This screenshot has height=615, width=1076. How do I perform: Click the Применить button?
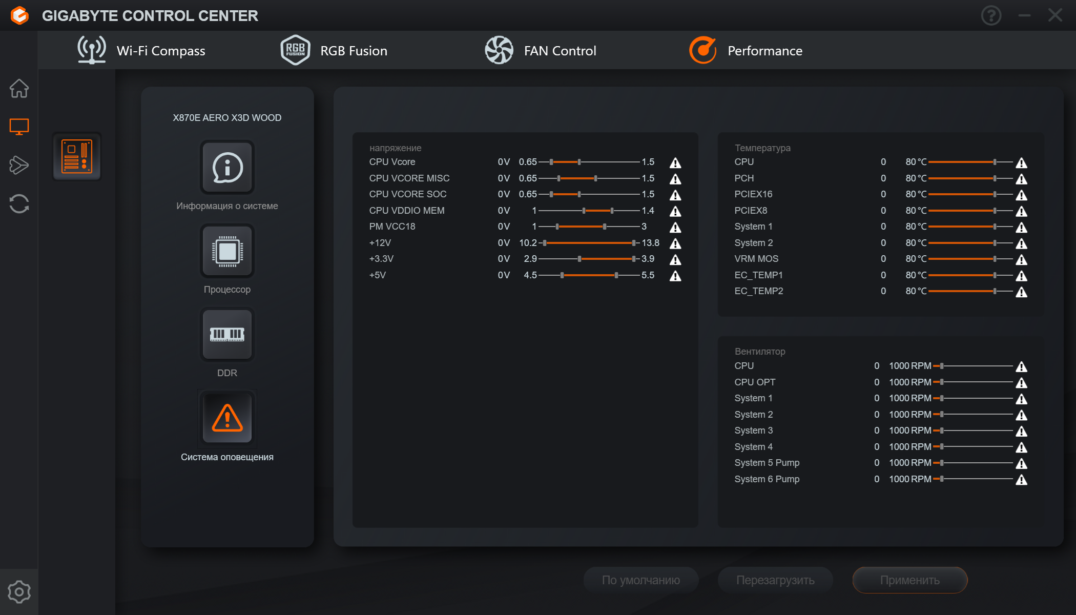click(x=909, y=580)
